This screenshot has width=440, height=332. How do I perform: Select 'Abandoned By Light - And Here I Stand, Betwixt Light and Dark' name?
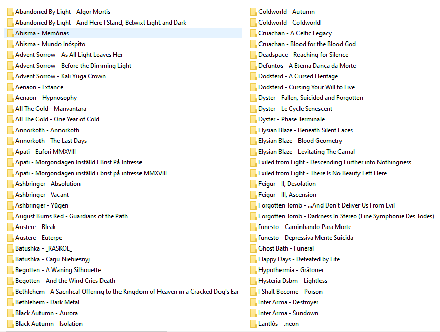[101, 23]
